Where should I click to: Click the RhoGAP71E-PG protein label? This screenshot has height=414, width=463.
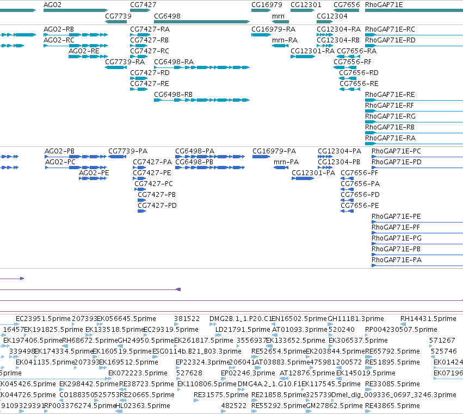[x=396, y=238]
